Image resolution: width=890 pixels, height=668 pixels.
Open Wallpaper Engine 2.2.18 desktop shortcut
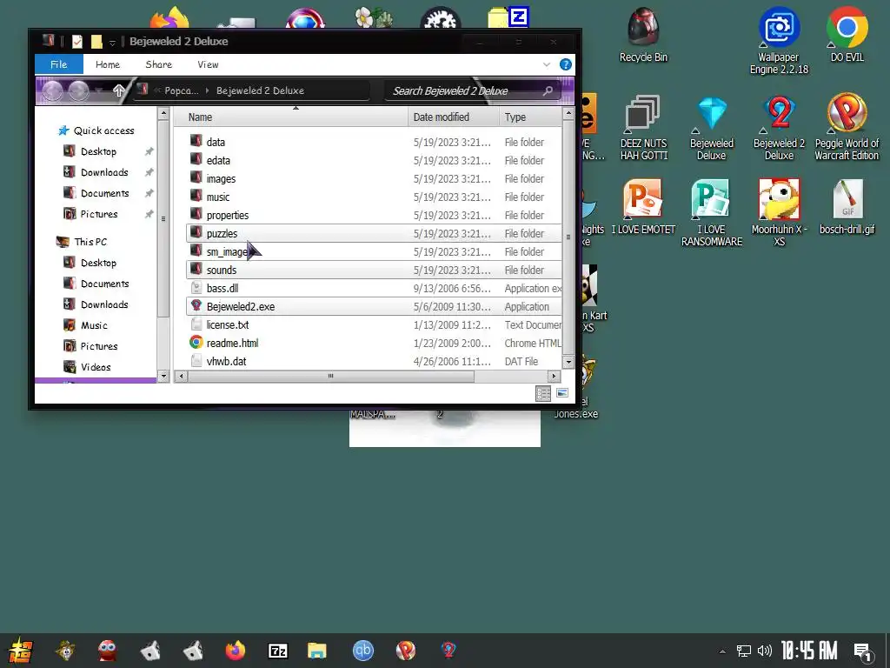779,41
